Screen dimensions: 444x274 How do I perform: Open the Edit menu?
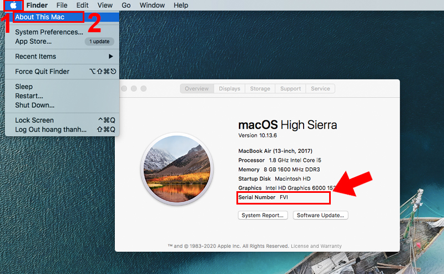click(82, 5)
